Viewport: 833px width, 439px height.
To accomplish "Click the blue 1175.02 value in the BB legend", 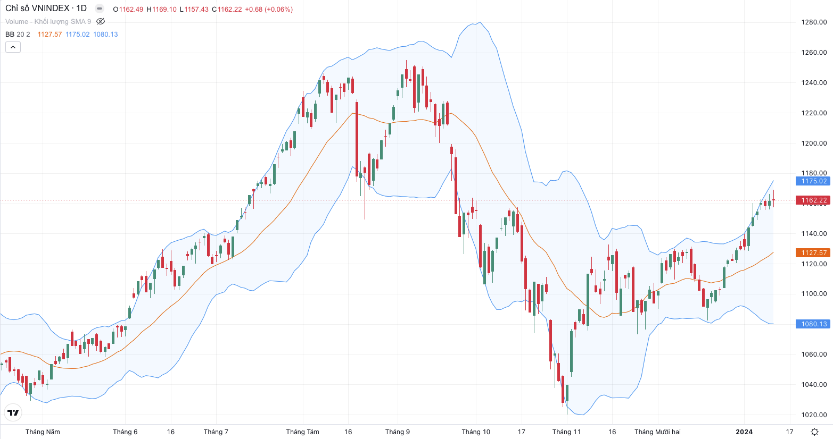I will (77, 34).
